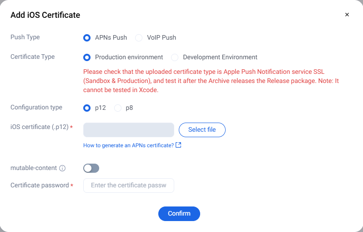The height and width of the screenshot is (232, 363).
Task: Switch to Development Environment certificate type
Action: coord(175,57)
